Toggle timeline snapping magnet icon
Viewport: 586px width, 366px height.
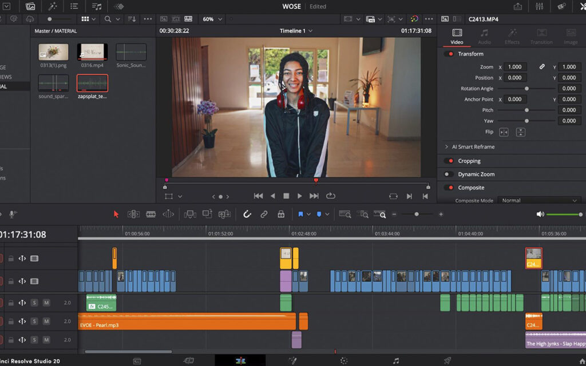pyautogui.click(x=247, y=214)
